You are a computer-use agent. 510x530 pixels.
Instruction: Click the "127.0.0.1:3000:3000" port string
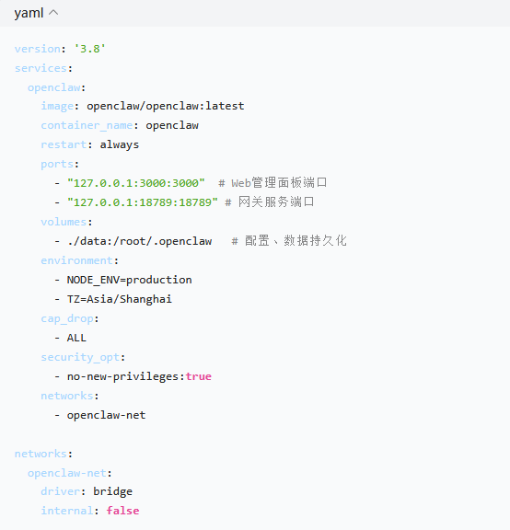[x=136, y=183]
